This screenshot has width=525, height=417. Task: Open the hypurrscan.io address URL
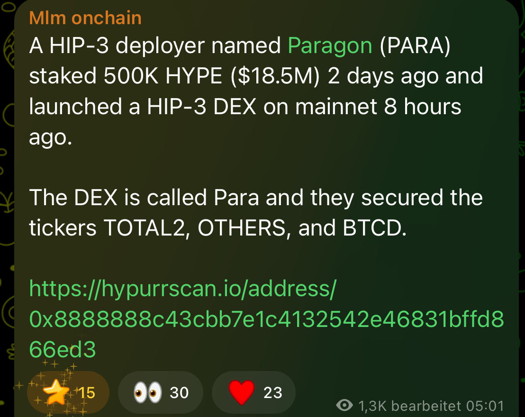click(266, 319)
